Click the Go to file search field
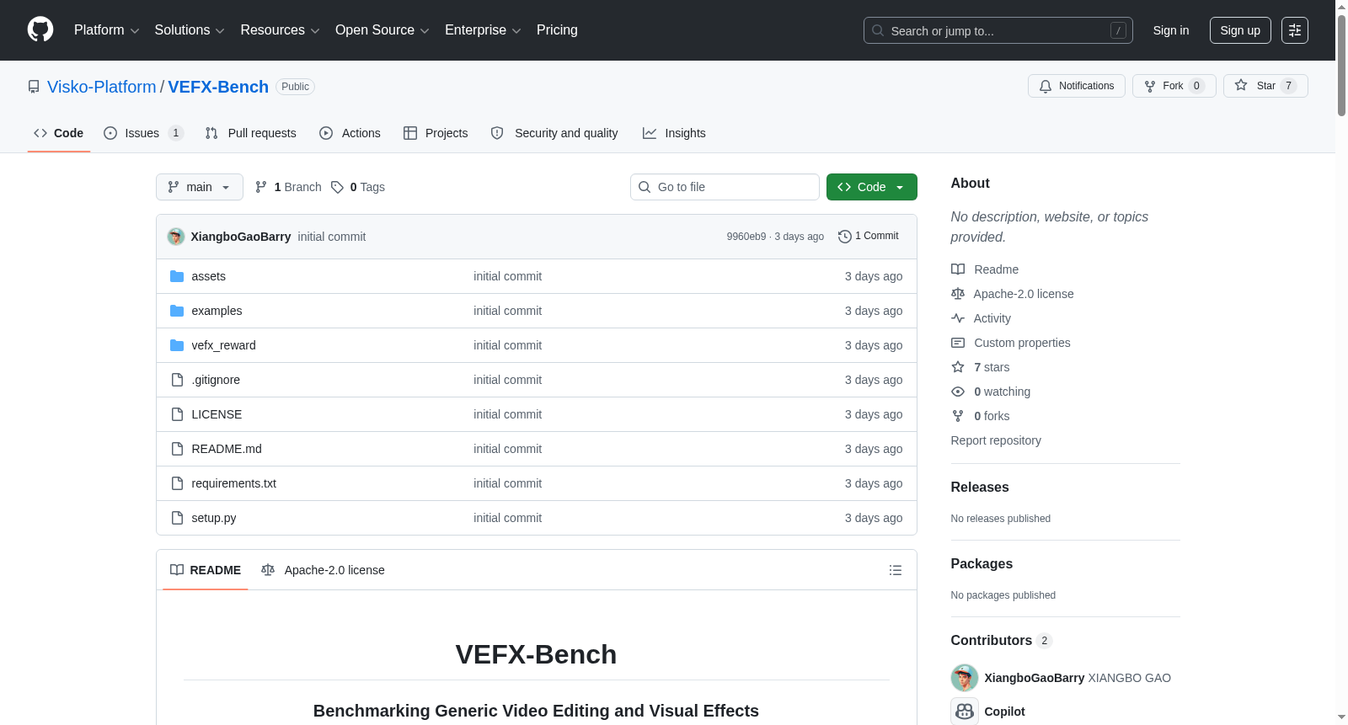This screenshot has height=725, width=1348. pos(725,187)
